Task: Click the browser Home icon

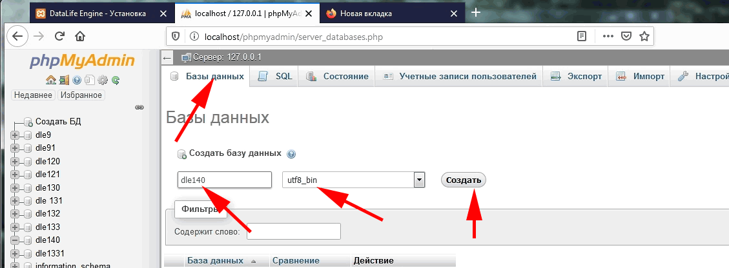Action: (x=80, y=36)
